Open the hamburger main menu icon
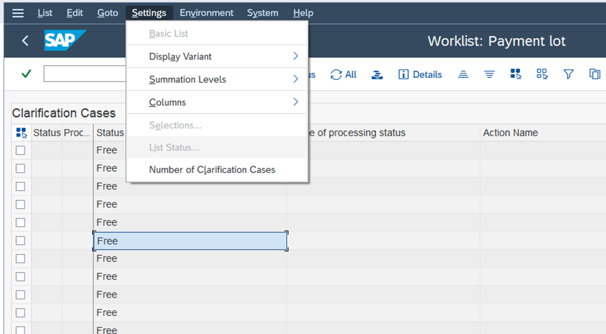 click(x=18, y=13)
